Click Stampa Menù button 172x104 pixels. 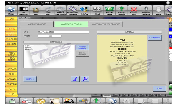click(x=155, y=38)
